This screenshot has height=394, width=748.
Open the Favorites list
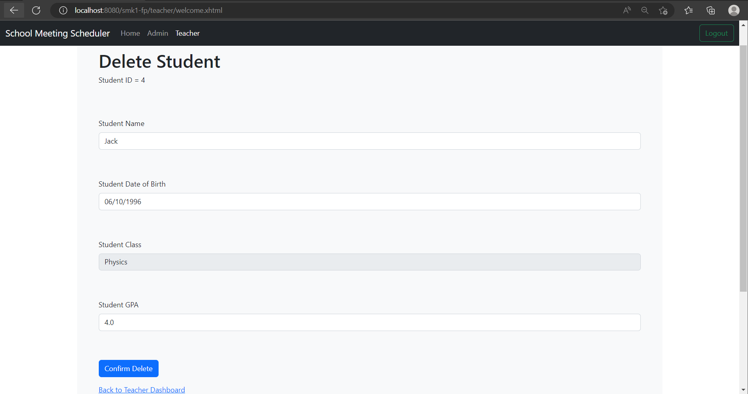[x=689, y=10]
